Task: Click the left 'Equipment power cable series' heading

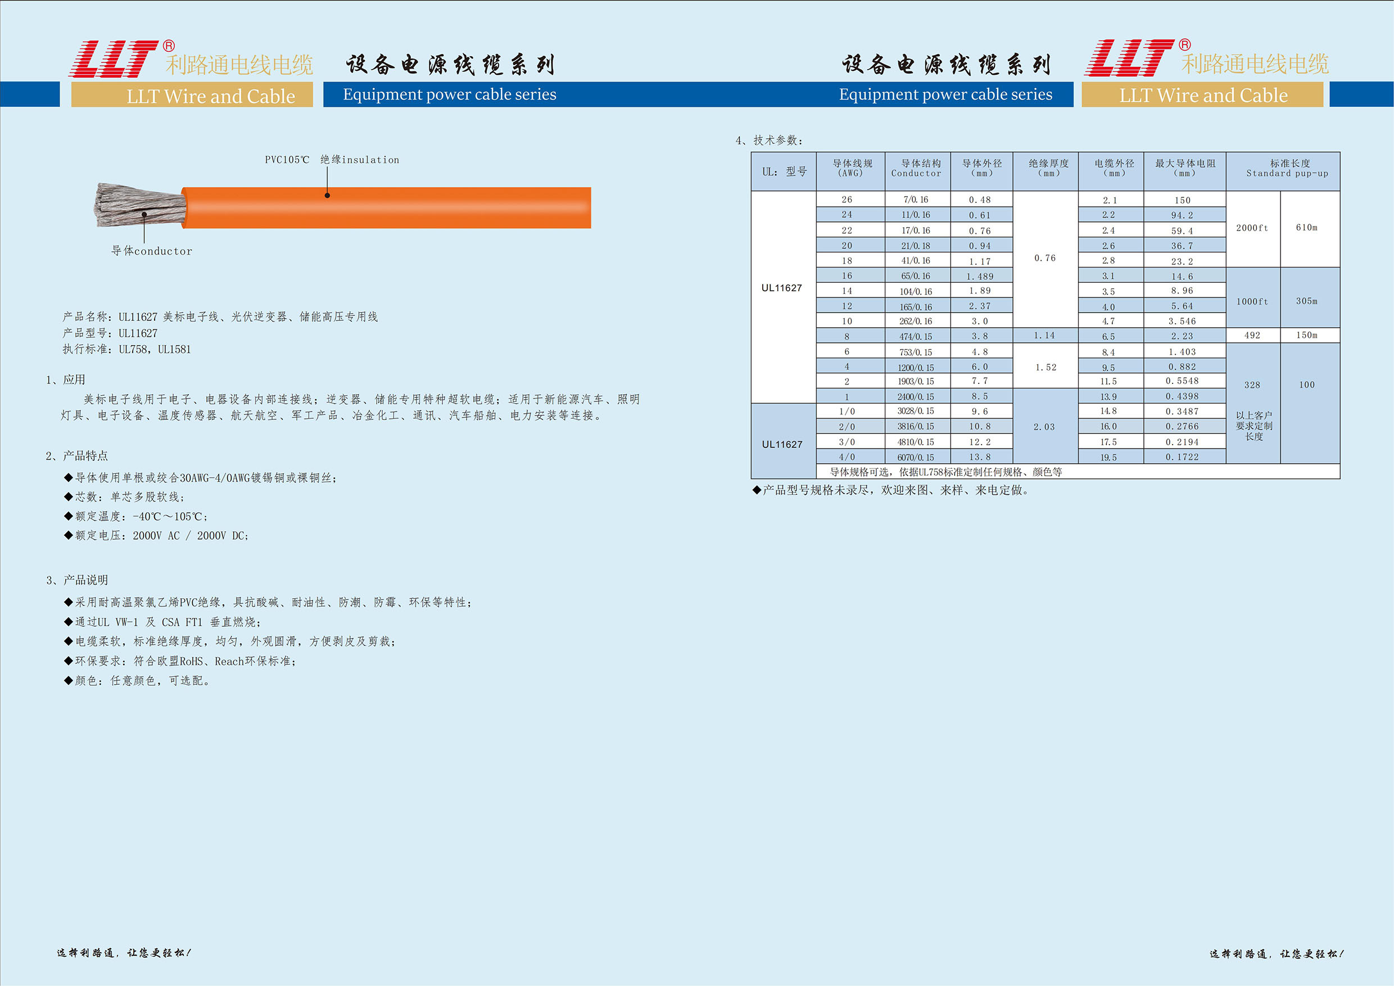Action: [449, 94]
